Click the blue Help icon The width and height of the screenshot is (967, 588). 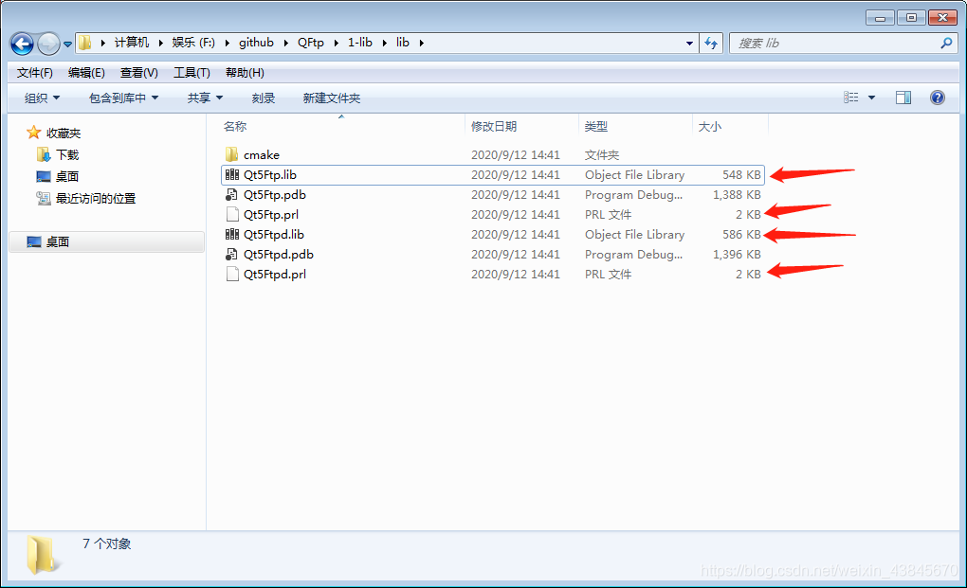(938, 98)
